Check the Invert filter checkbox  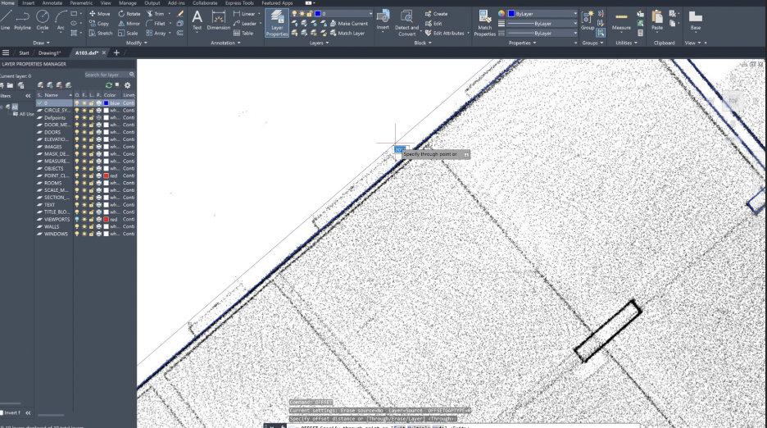[x=2, y=412]
